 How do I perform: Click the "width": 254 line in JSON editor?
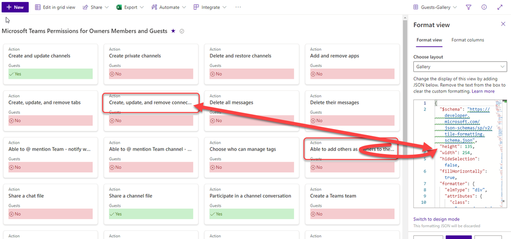pyautogui.click(x=456, y=153)
